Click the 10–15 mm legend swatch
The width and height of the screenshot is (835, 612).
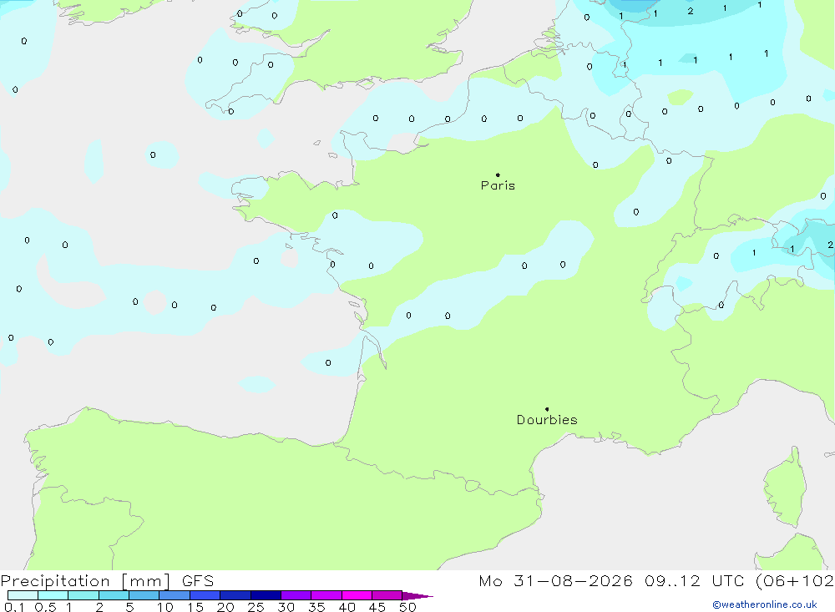(175, 595)
